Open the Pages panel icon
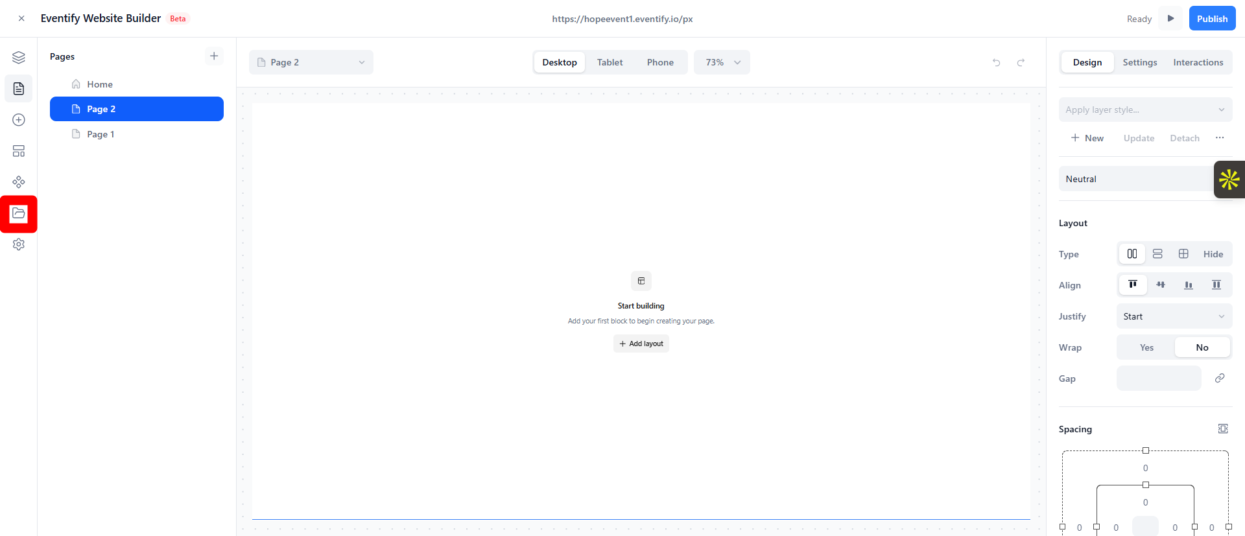Image resolution: width=1245 pixels, height=536 pixels. (x=19, y=88)
